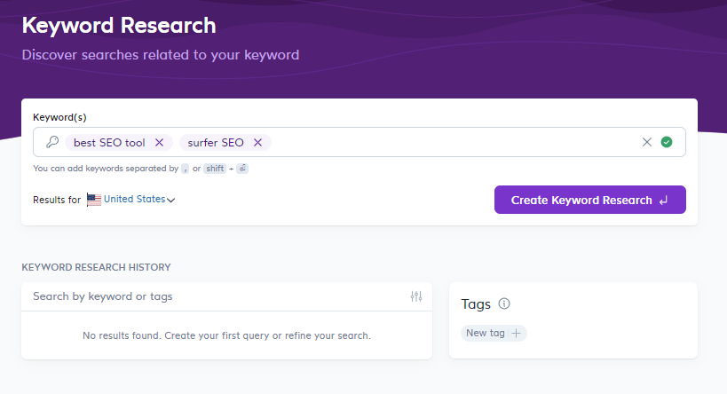727x394 pixels.
Task: Open the United States country dropdown
Action: point(139,200)
